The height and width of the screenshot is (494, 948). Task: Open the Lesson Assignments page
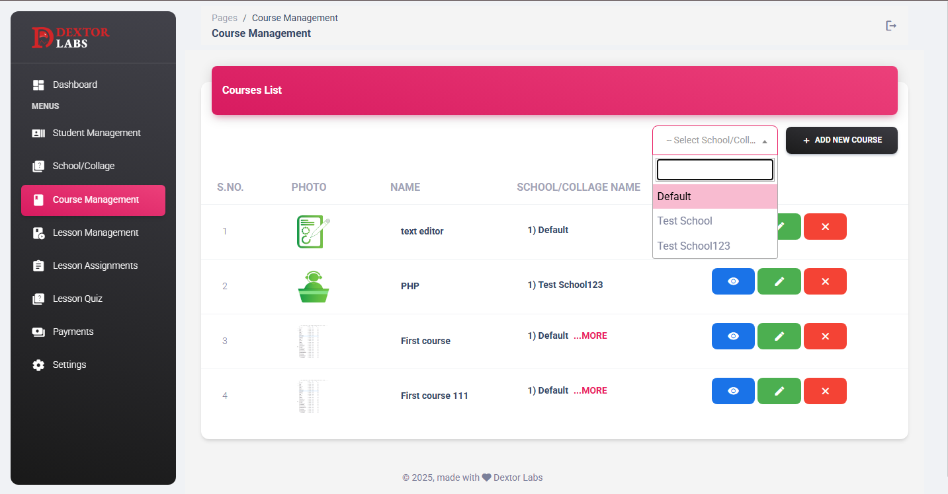coord(95,265)
